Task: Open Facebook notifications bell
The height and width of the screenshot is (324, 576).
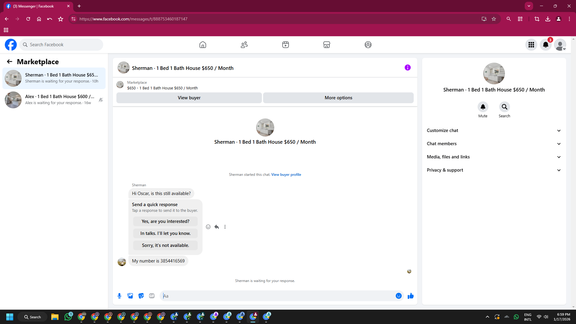Action: (x=545, y=45)
